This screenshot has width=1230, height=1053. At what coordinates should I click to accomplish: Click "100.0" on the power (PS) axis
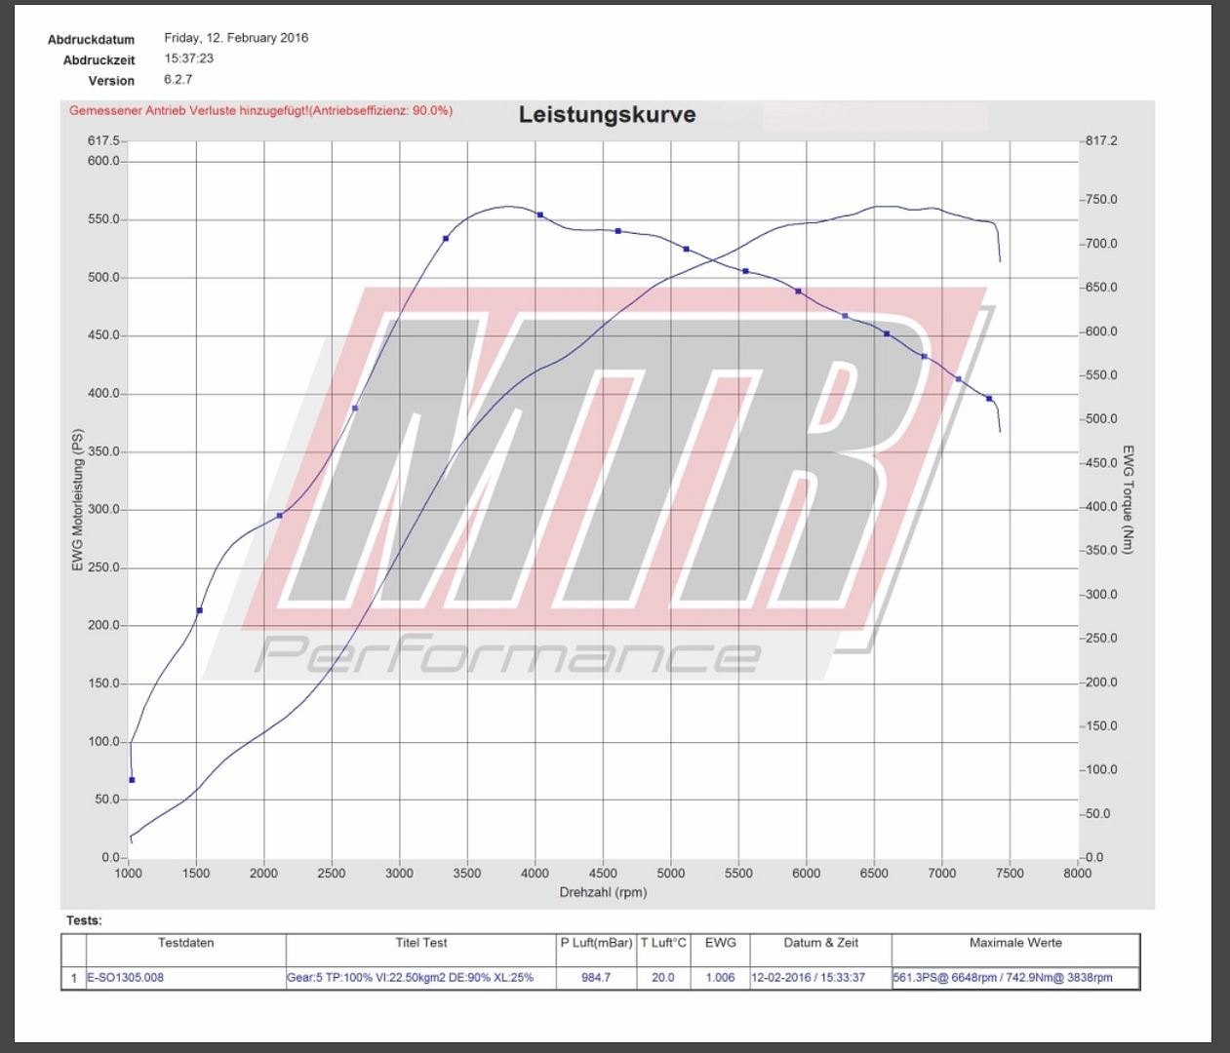[x=103, y=742]
